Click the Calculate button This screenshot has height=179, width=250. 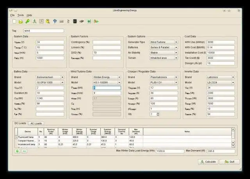pyautogui.click(x=208, y=162)
